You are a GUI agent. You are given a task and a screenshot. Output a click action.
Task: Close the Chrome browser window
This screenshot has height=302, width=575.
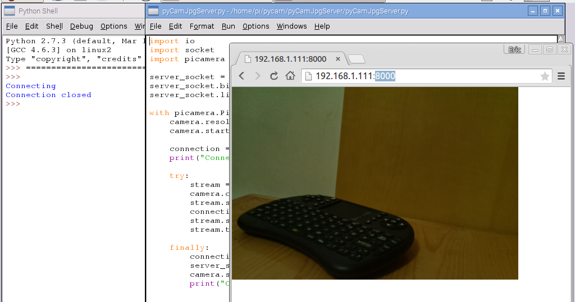[x=565, y=49]
